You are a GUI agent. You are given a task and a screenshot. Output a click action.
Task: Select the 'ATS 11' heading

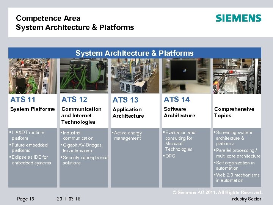(23, 100)
